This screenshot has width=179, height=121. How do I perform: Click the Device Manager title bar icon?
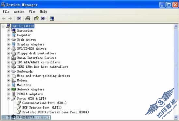click(x=3, y=5)
